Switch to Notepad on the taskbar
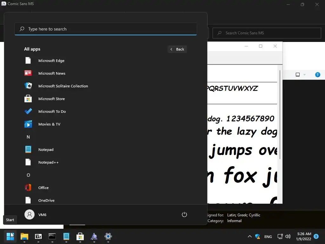325x244 pixels. click(x=66, y=236)
